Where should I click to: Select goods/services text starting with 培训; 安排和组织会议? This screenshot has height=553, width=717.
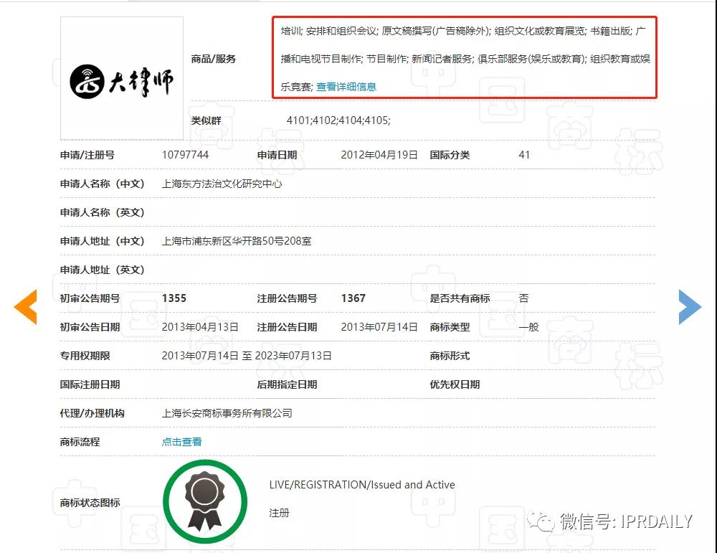pyautogui.click(x=465, y=59)
